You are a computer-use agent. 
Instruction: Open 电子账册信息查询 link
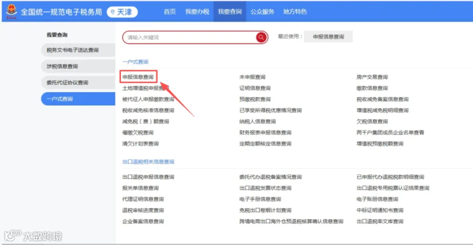pos(377,199)
